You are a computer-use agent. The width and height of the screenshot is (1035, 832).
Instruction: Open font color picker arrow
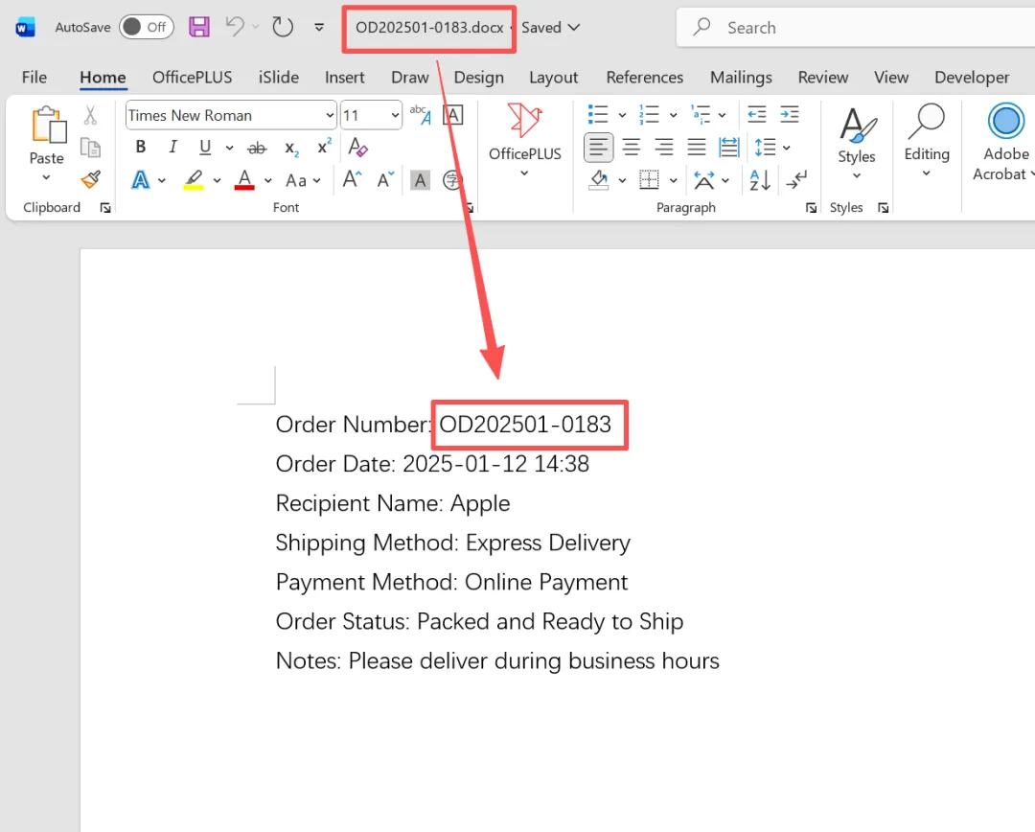coord(268,180)
